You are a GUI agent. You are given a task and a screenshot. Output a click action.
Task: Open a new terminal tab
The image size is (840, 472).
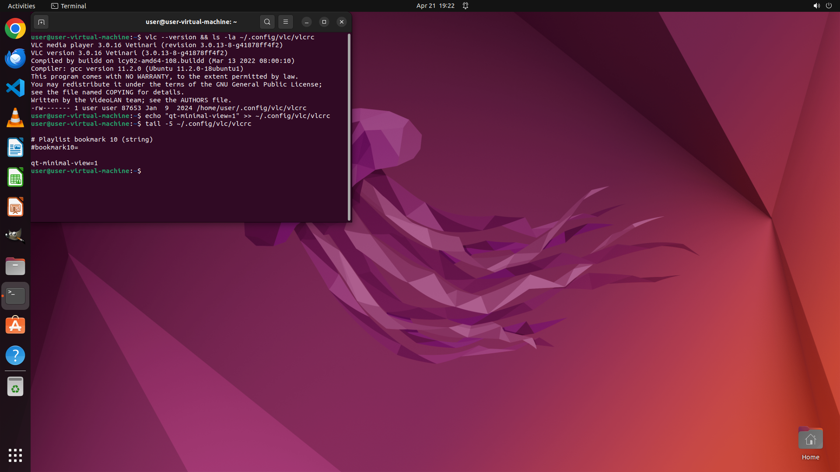(x=41, y=22)
